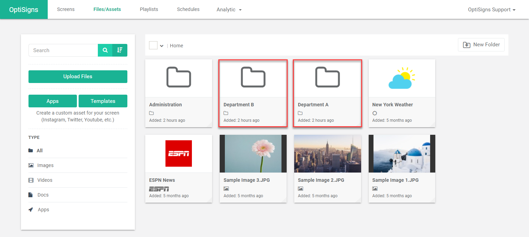Image resolution: width=529 pixels, height=237 pixels.
Task: Open the Department B folder icon
Action: [253, 77]
